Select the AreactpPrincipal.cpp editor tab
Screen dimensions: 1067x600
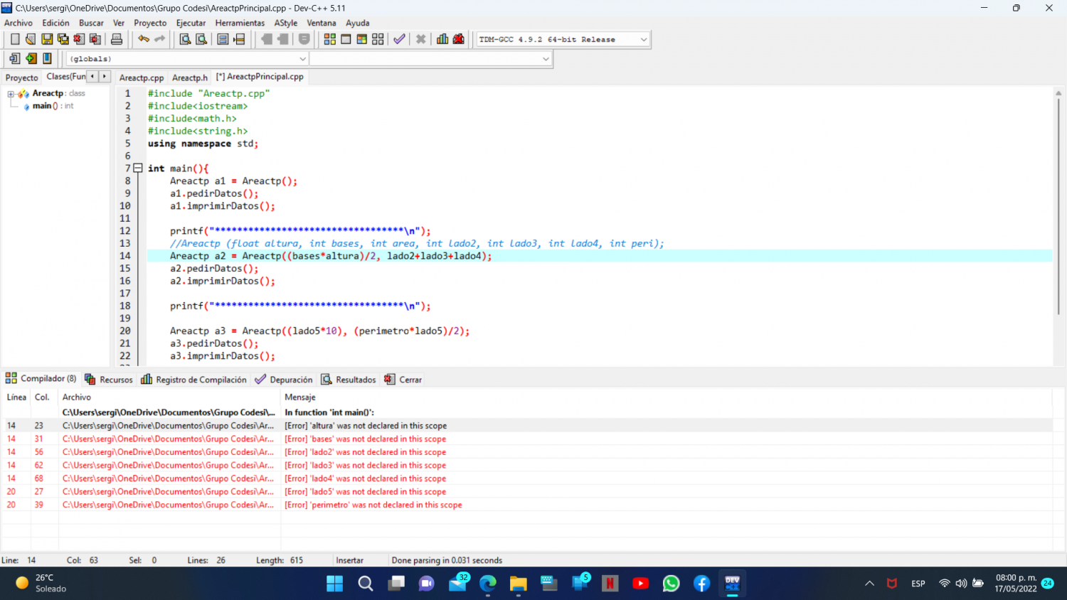coord(260,77)
